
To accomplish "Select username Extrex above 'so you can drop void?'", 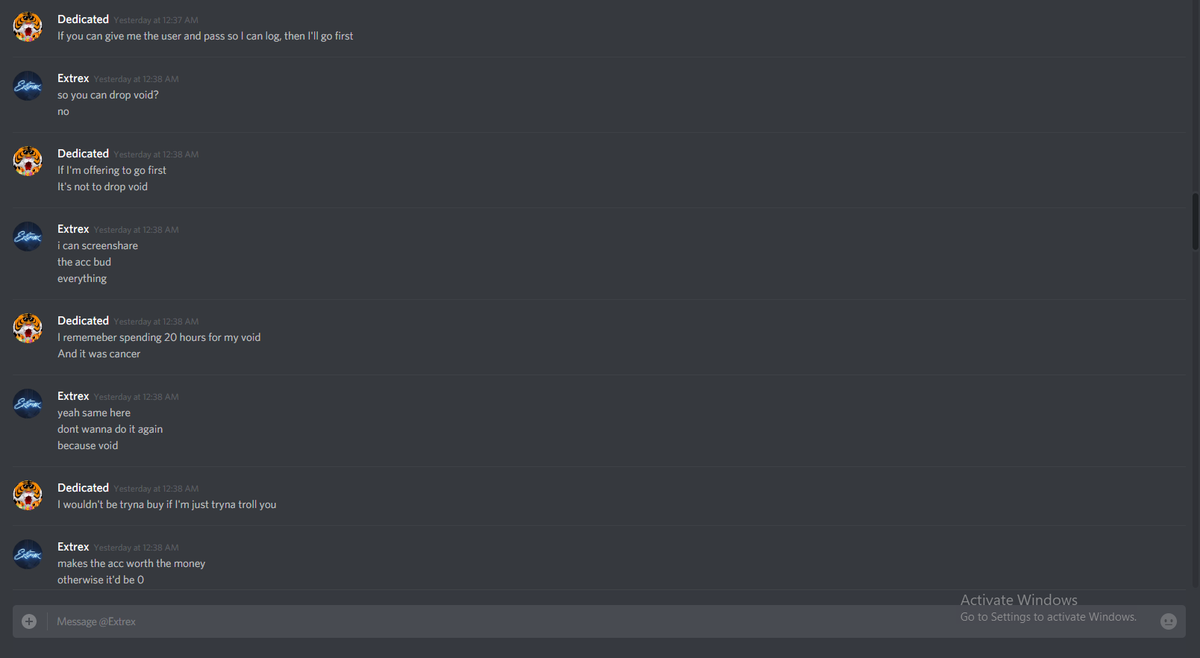I will (73, 78).
